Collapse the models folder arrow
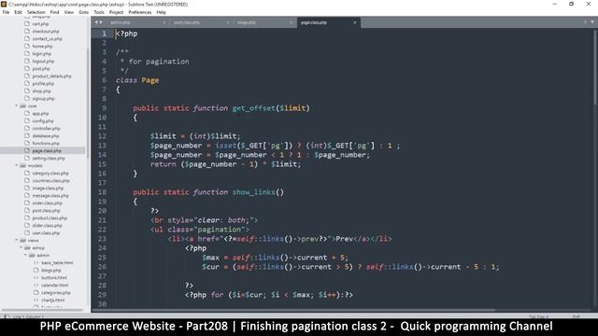The image size is (598, 336). 17,166
